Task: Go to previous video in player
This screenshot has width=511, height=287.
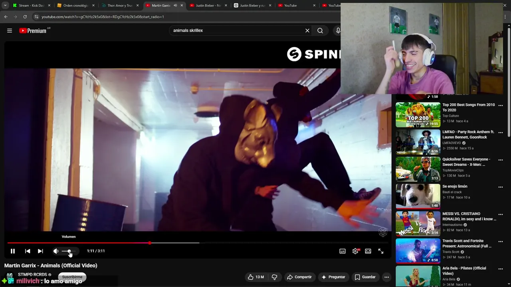Action: tap(28, 251)
